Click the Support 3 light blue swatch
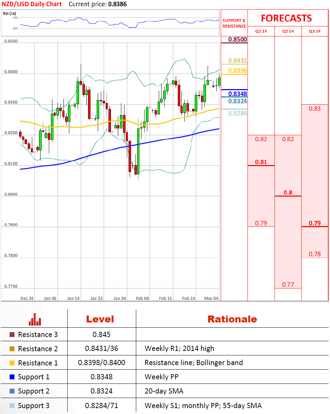This screenshot has width=330, height=414. click(12, 406)
